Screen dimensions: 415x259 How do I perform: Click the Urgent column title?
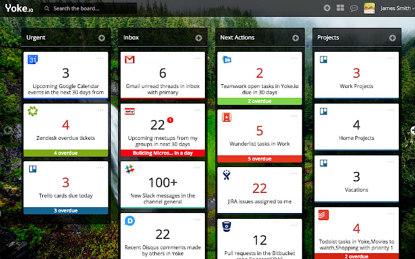(x=36, y=38)
